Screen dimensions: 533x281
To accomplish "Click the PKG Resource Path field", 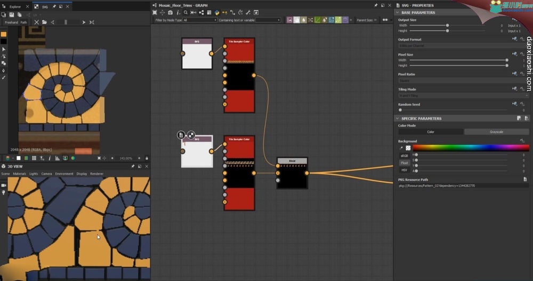I will (464, 186).
